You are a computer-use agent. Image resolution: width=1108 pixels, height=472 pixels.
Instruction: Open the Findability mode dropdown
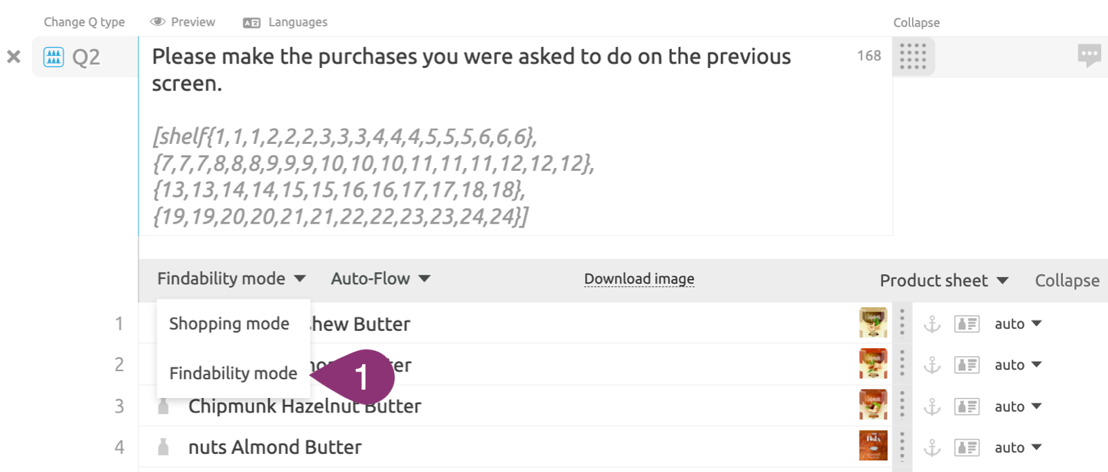pos(231,278)
